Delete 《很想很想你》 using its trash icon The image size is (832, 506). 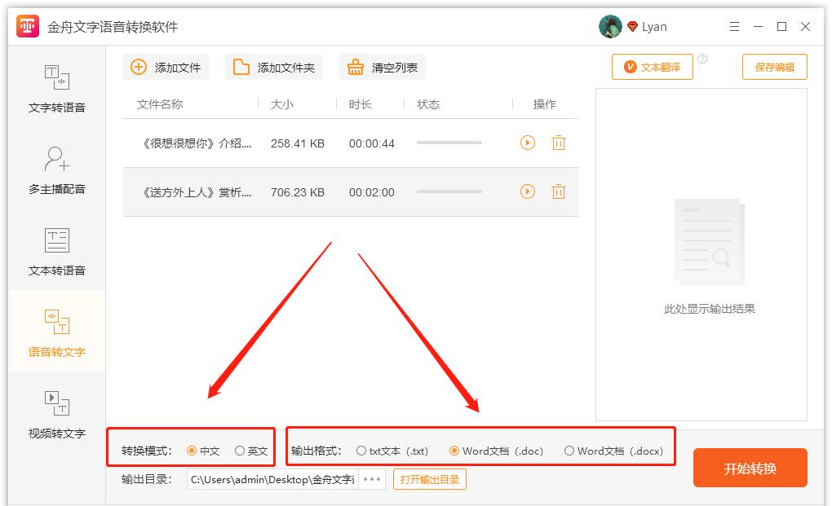[x=558, y=142]
